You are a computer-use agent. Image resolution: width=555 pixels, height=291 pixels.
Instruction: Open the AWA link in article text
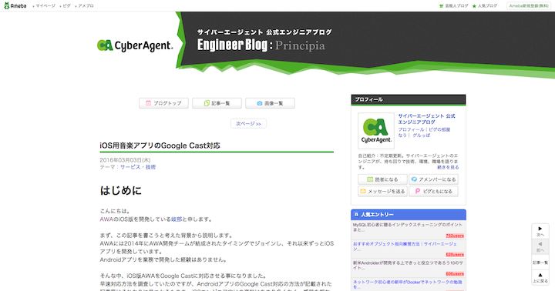pos(106,219)
